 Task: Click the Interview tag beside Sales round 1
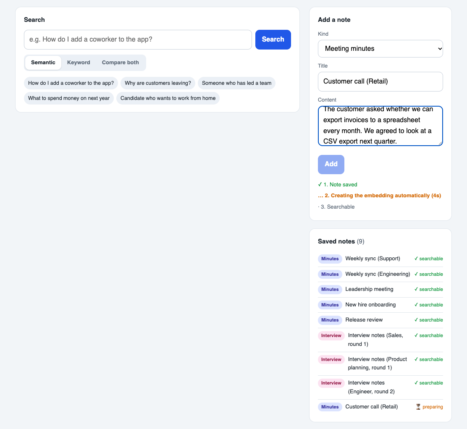pyautogui.click(x=331, y=335)
